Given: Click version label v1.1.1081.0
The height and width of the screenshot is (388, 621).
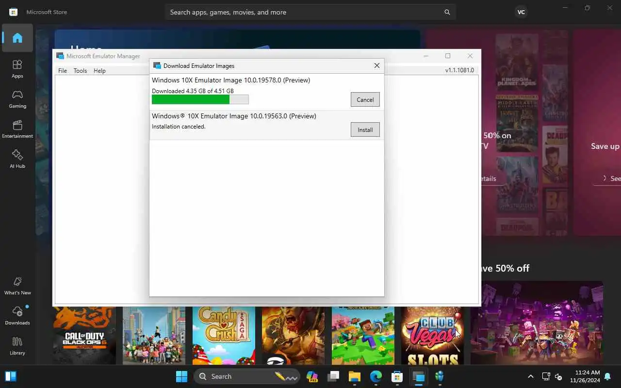Looking at the screenshot, I should pos(459,70).
